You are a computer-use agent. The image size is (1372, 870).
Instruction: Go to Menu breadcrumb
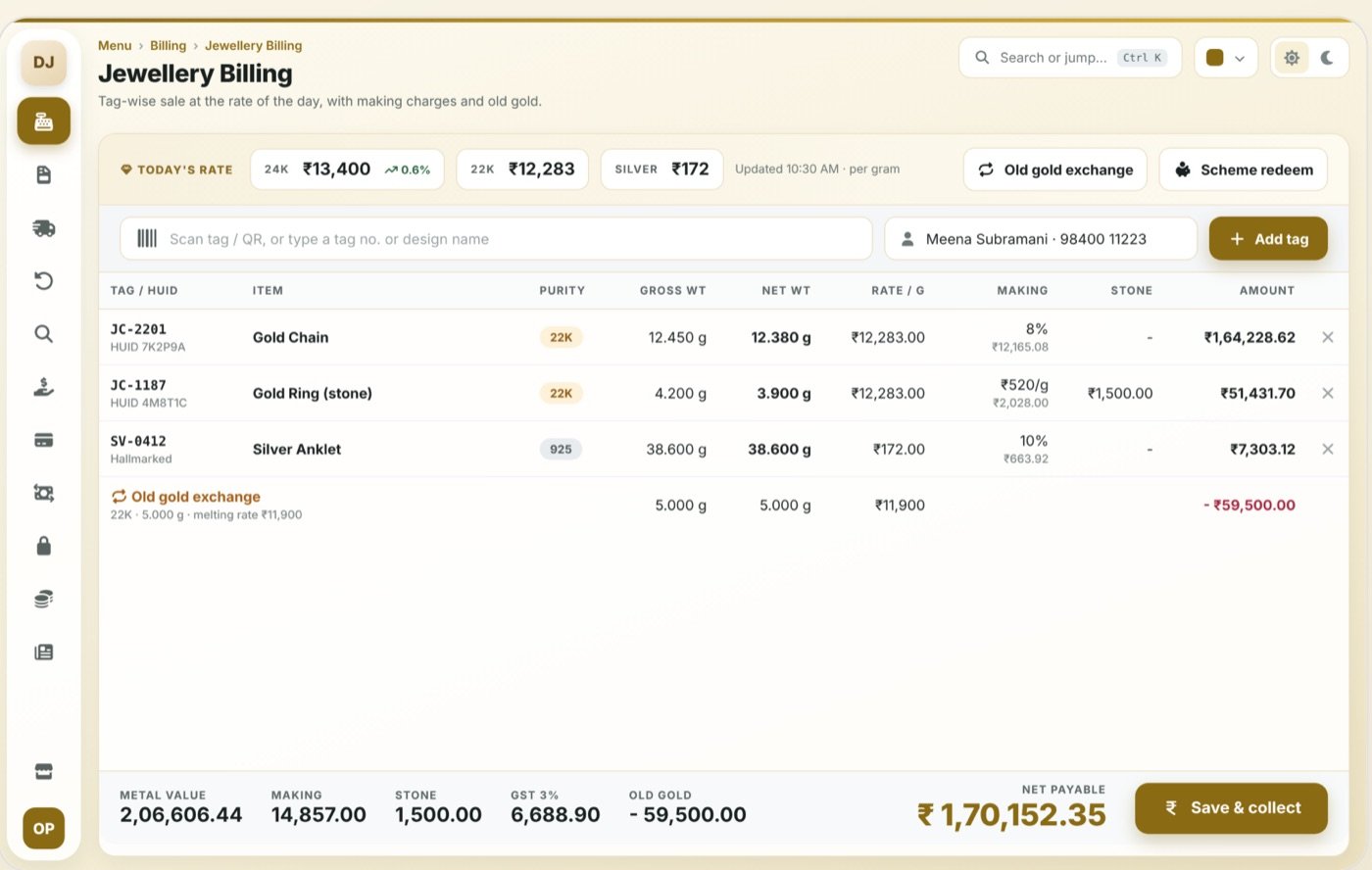tap(115, 45)
